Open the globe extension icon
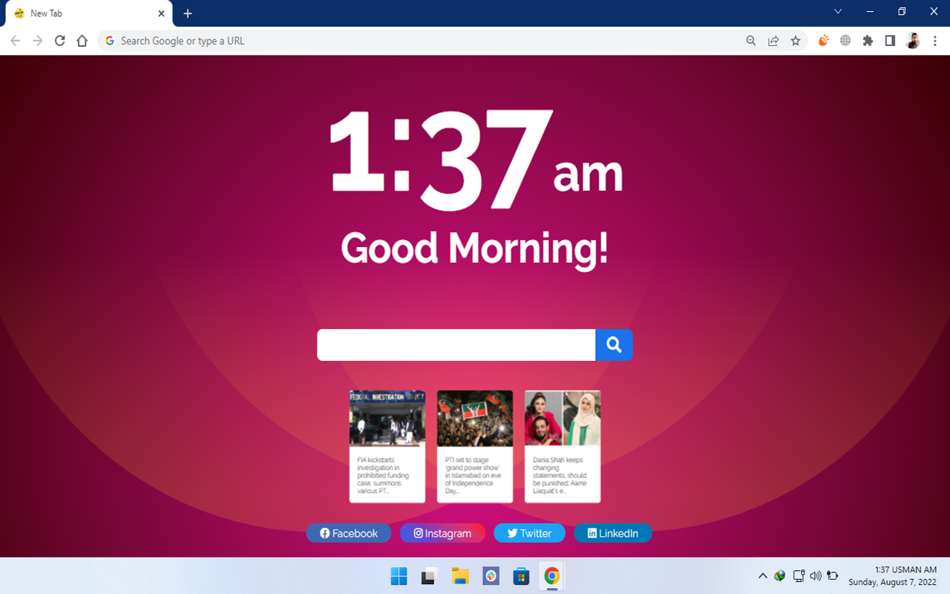Viewport: 950px width, 594px height. 845,41
